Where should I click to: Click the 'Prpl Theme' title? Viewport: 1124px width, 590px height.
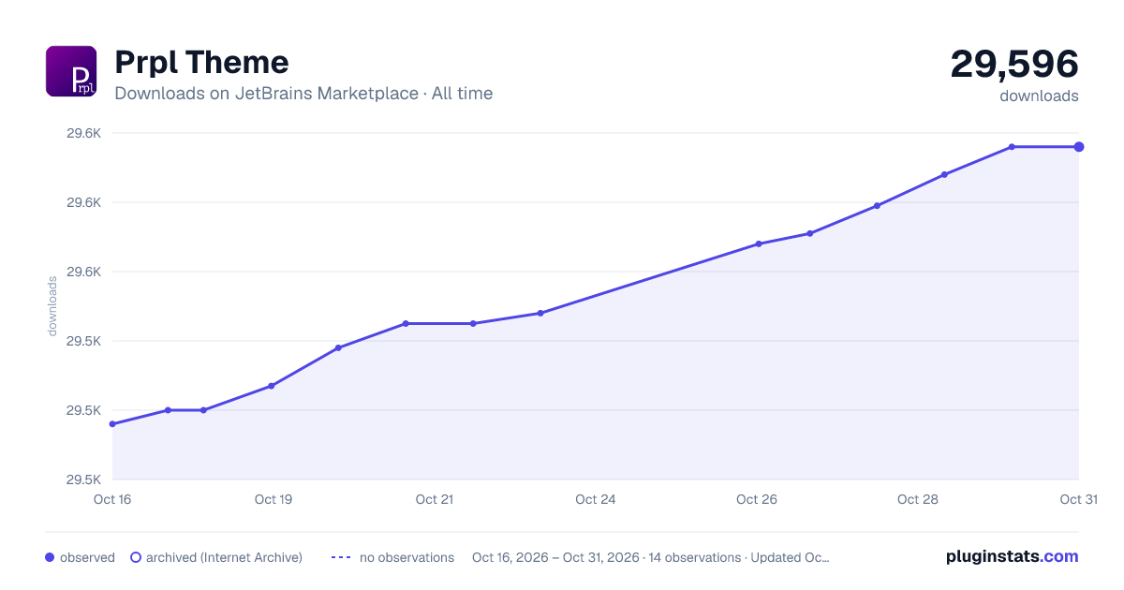tap(201, 63)
